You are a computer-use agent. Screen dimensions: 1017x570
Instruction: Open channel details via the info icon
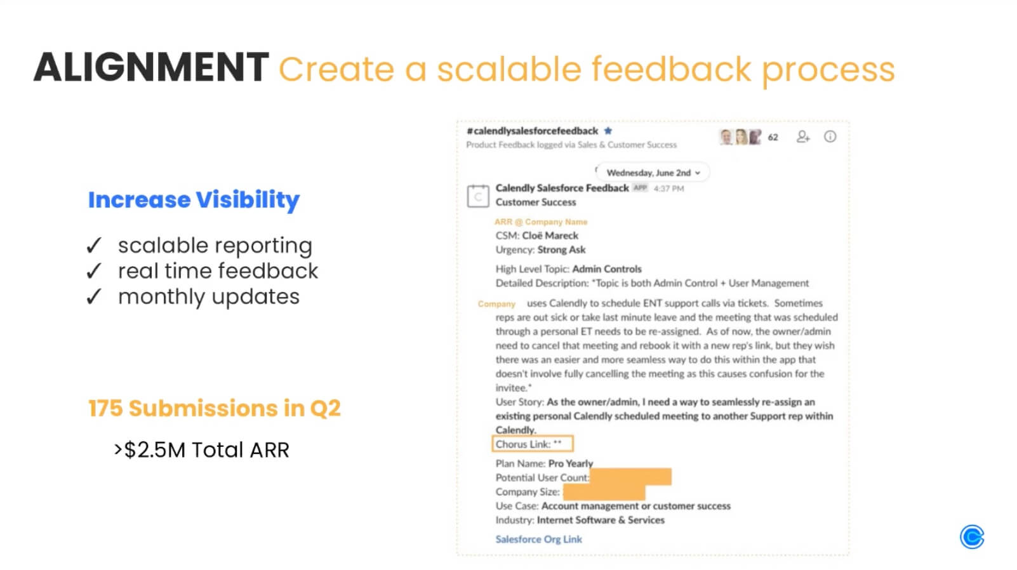[831, 136]
